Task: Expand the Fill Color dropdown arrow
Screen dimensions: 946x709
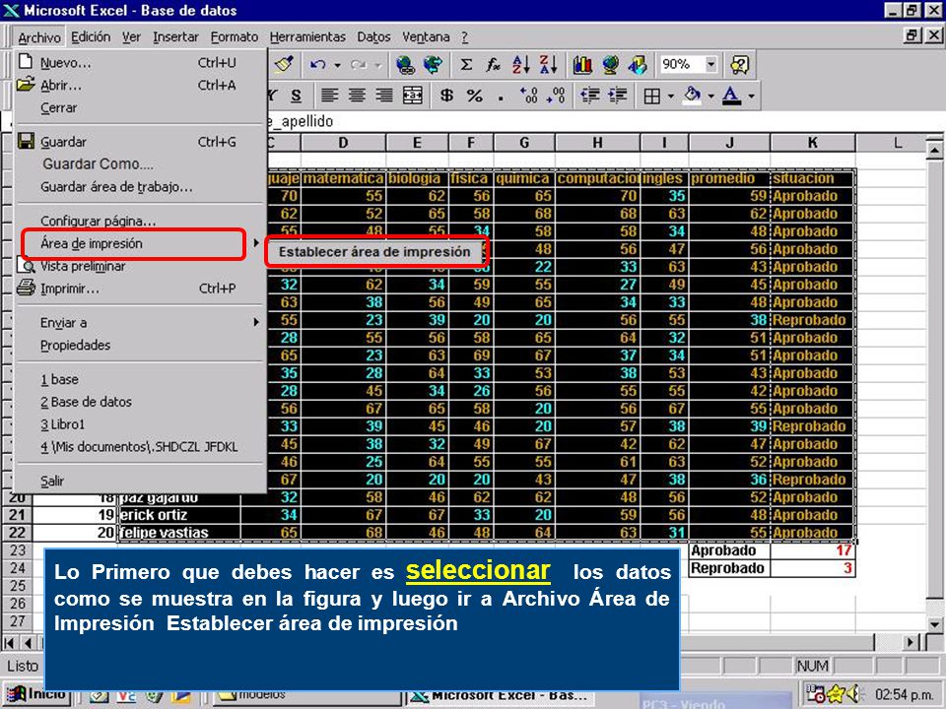Action: pyautogui.click(x=710, y=96)
